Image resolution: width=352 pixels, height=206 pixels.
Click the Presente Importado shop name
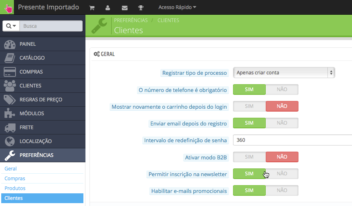49,7
